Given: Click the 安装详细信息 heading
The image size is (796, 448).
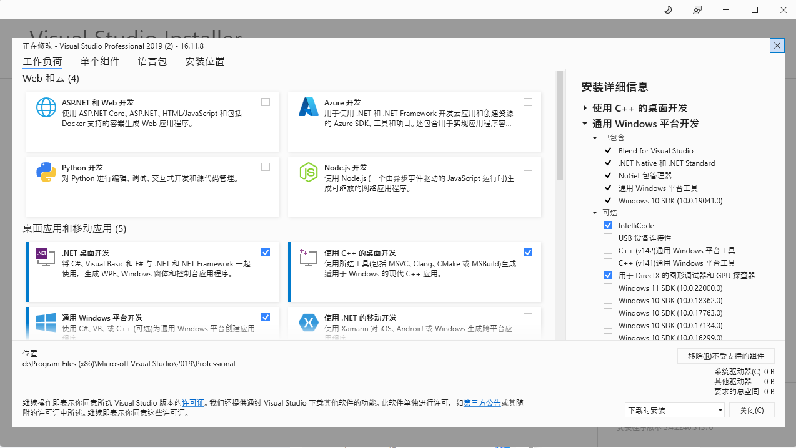Looking at the screenshot, I should click(614, 87).
